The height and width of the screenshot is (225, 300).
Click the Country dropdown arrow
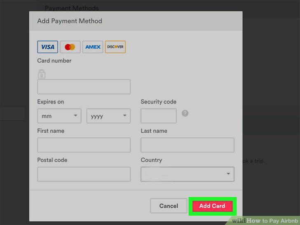pyautogui.click(x=228, y=174)
